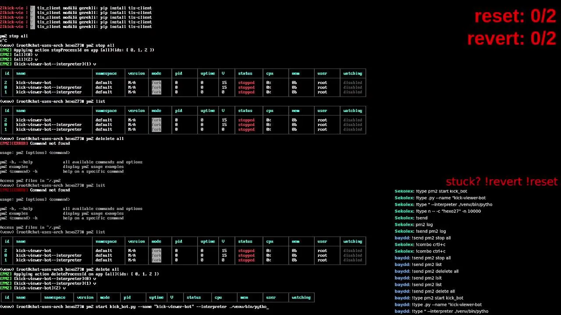Click 'watching' header in the empty process table
The width and height of the screenshot is (561, 315).
click(x=301, y=297)
